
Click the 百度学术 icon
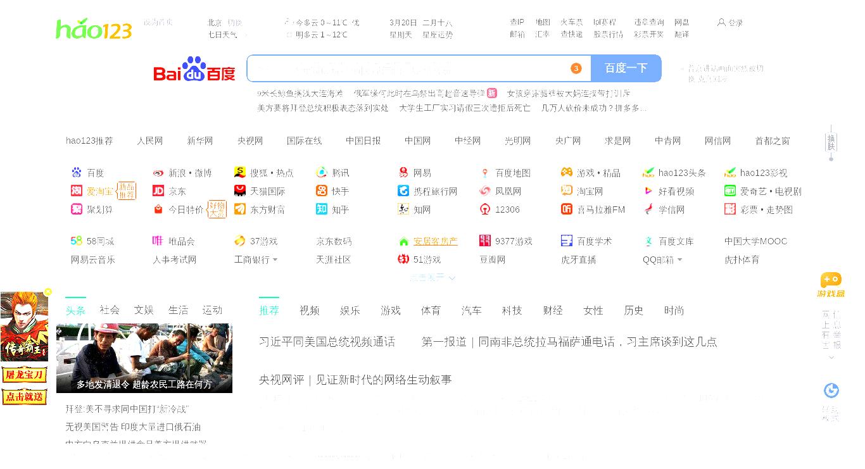567,241
